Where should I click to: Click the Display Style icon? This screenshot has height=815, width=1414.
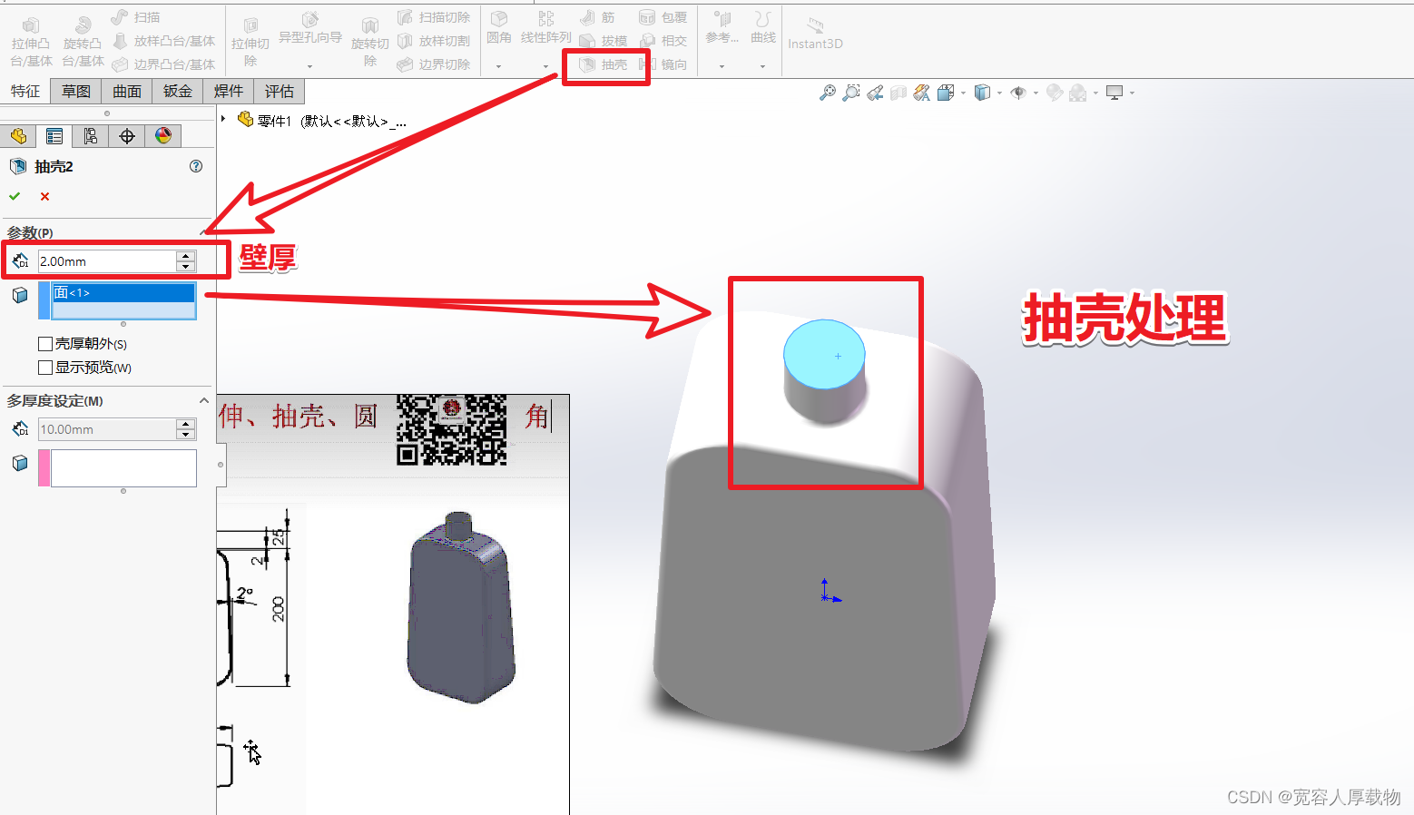[982, 93]
